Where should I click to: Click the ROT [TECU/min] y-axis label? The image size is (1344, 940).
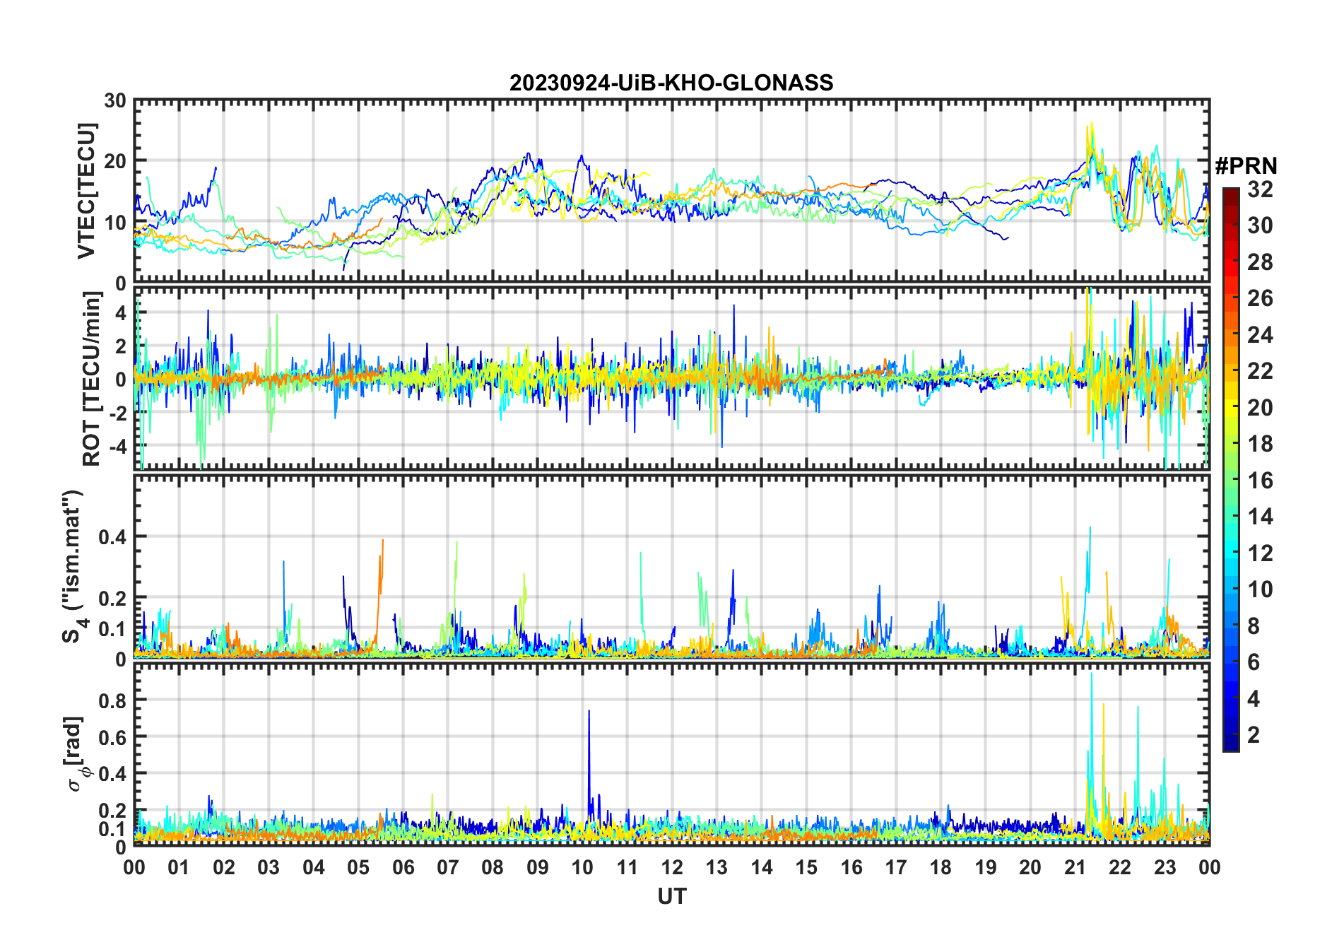[x=91, y=379]
